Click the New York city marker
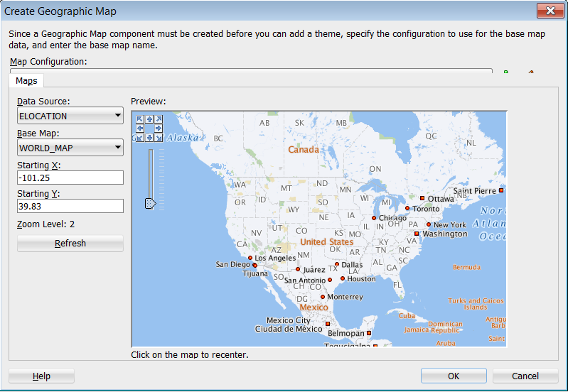 click(x=429, y=224)
